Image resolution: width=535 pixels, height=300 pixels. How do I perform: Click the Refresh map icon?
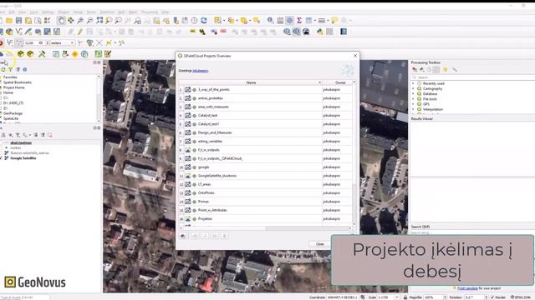(204, 21)
